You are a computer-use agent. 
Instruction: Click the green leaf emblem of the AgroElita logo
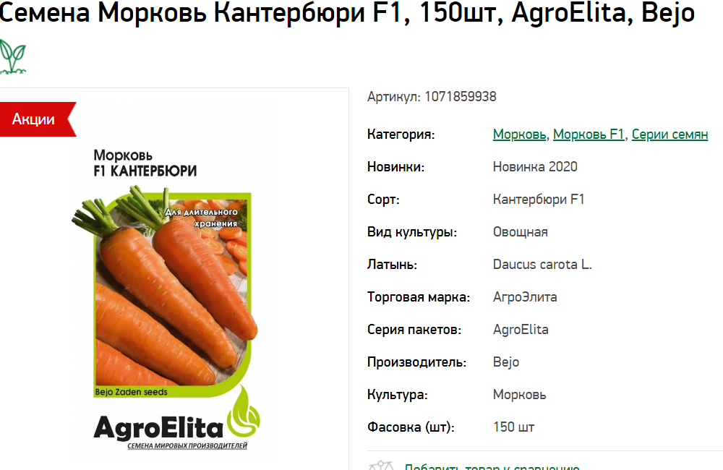coord(244,413)
